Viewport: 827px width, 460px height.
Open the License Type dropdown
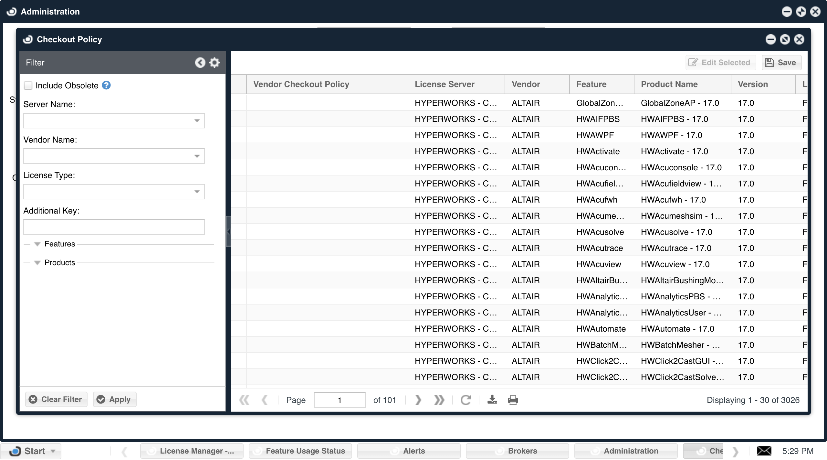pos(197,192)
